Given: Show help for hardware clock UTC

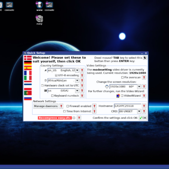Looking at the screenshot, I should coord(82,85).
